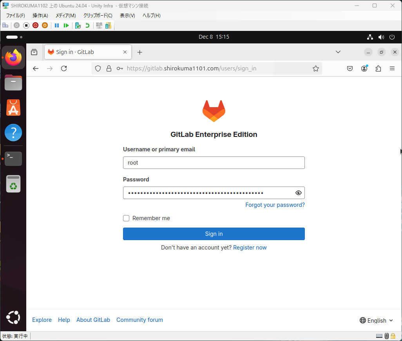
Task: Go back to previous page
Action: [x=36, y=68]
